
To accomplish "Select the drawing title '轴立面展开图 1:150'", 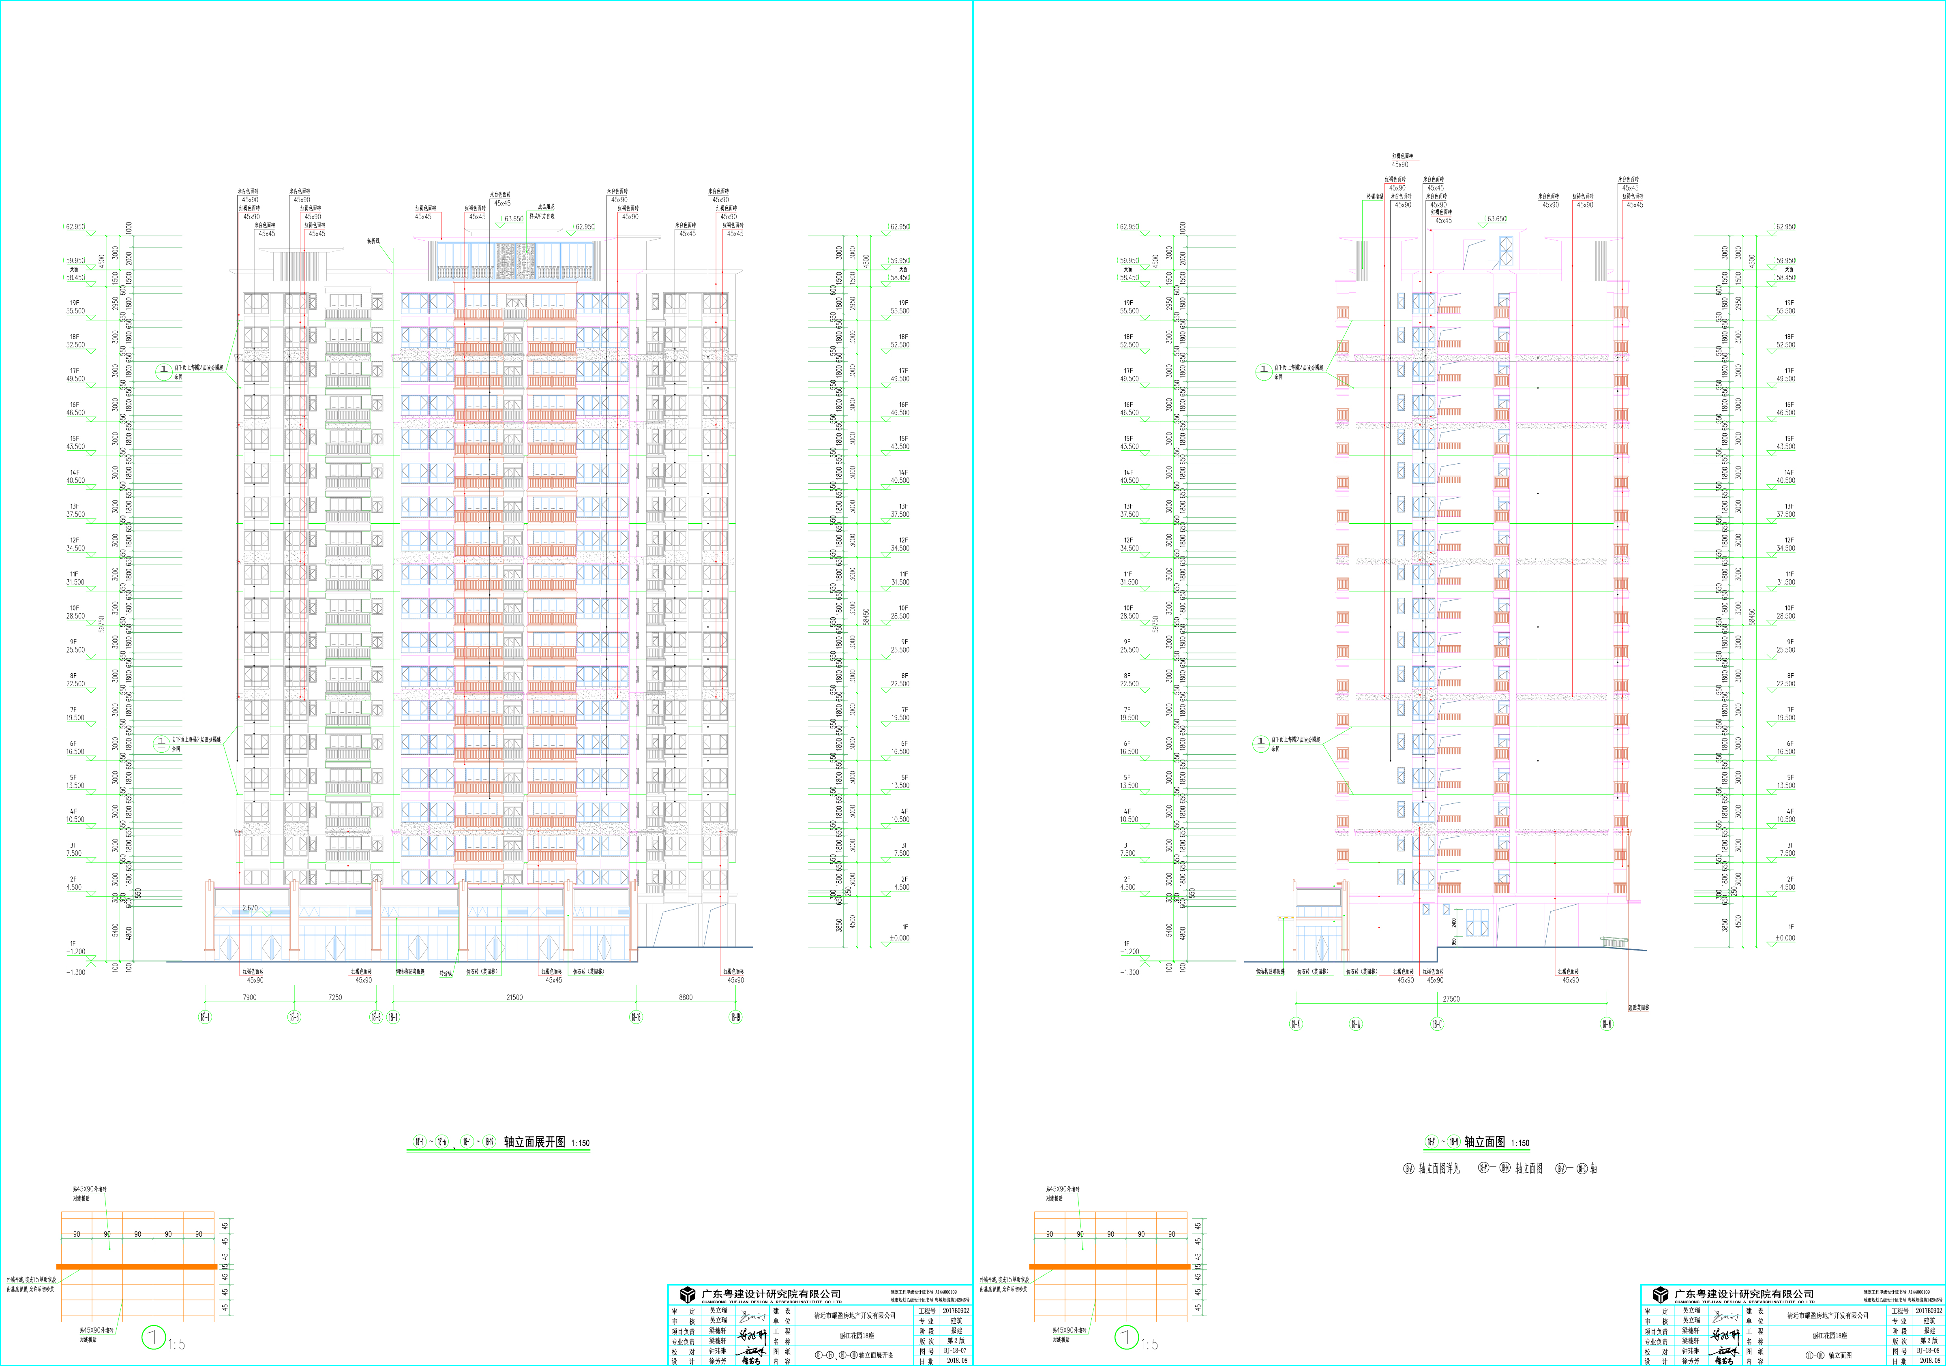I will pos(547,1142).
